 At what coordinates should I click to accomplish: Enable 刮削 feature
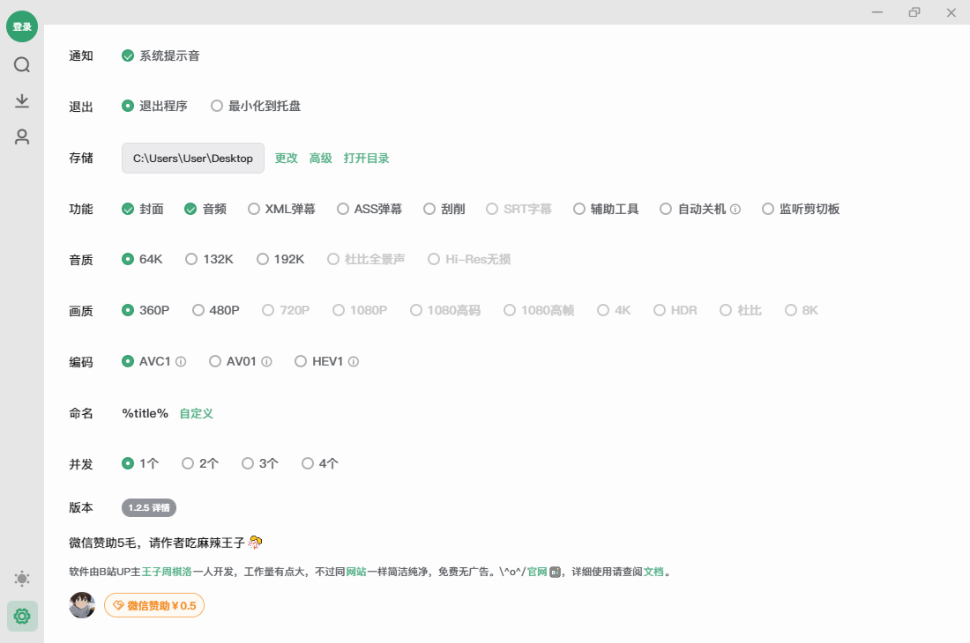point(444,209)
